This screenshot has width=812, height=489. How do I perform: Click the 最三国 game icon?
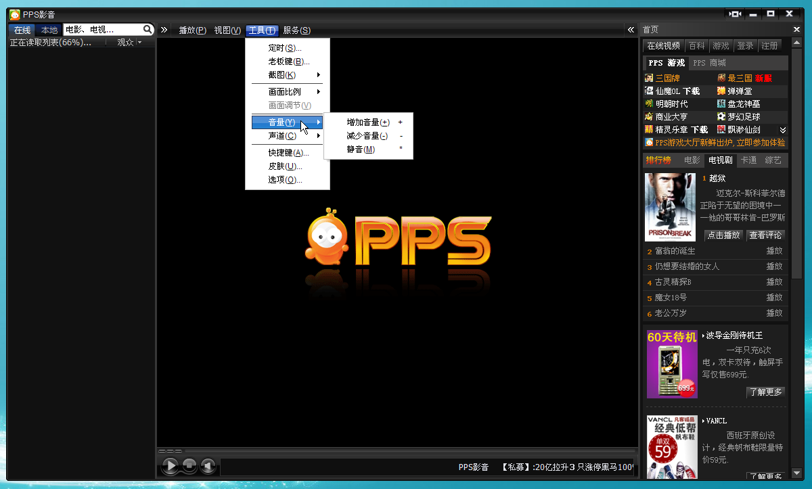click(x=721, y=78)
